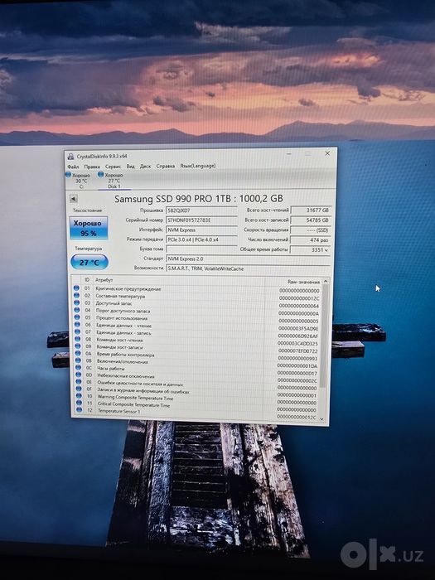The width and height of the screenshot is (435, 580).
Task: Click raw value 0000003C4DD325
Action: tap(297, 344)
